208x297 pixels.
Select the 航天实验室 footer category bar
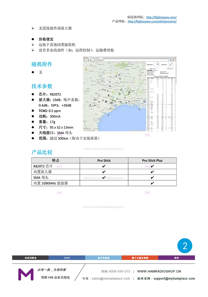pyautogui.click(x=103, y=258)
